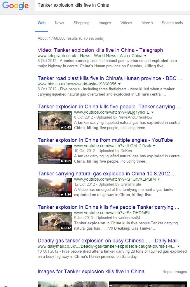Click the Google logo
This screenshot has width=190, height=287.
click(x=15, y=6)
